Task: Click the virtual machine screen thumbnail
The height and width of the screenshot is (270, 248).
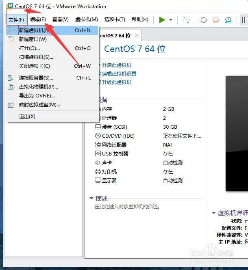Action: point(237,134)
